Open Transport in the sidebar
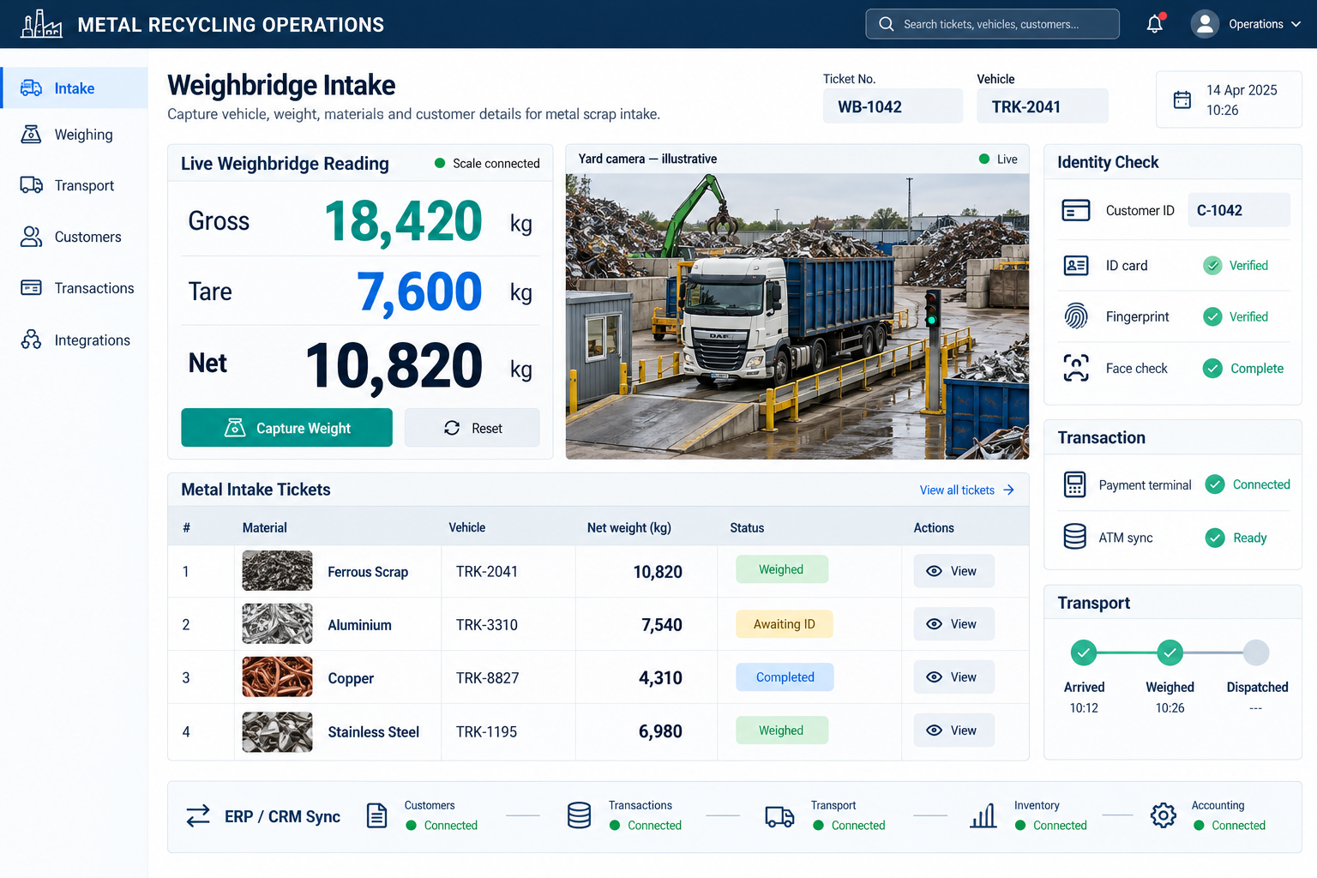Screen dimensions: 1317x878 pyautogui.click(x=75, y=185)
